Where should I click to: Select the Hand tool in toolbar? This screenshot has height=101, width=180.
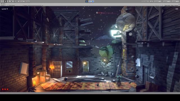2,1
